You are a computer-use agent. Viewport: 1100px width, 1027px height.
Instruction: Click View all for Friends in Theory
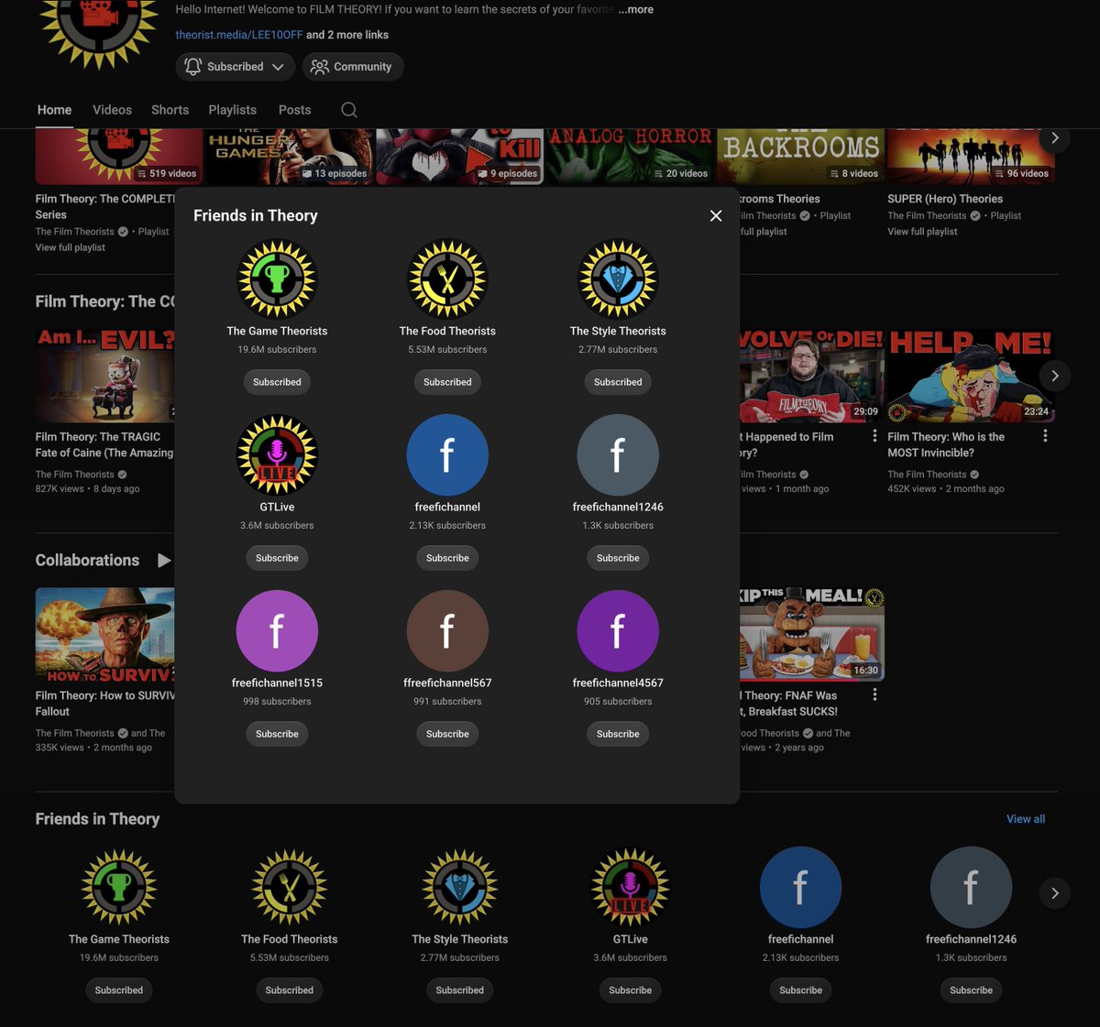pos(1026,819)
